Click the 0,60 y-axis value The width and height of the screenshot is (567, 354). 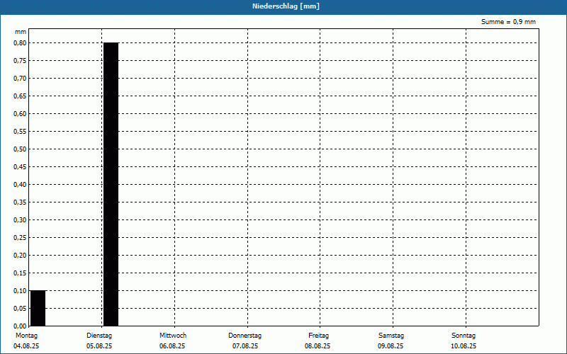(20, 114)
